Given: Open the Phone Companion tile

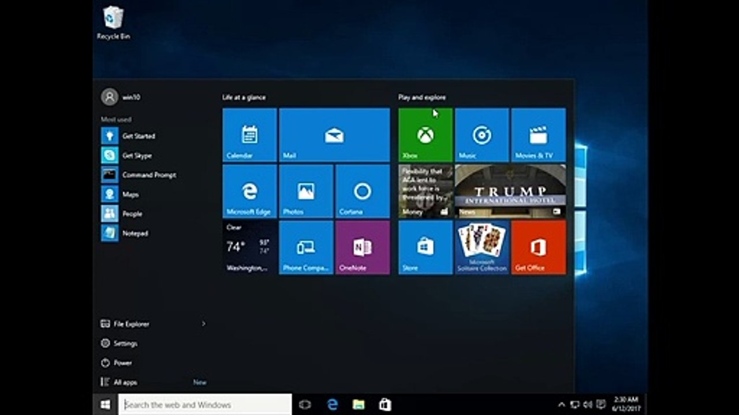Looking at the screenshot, I should click(306, 247).
